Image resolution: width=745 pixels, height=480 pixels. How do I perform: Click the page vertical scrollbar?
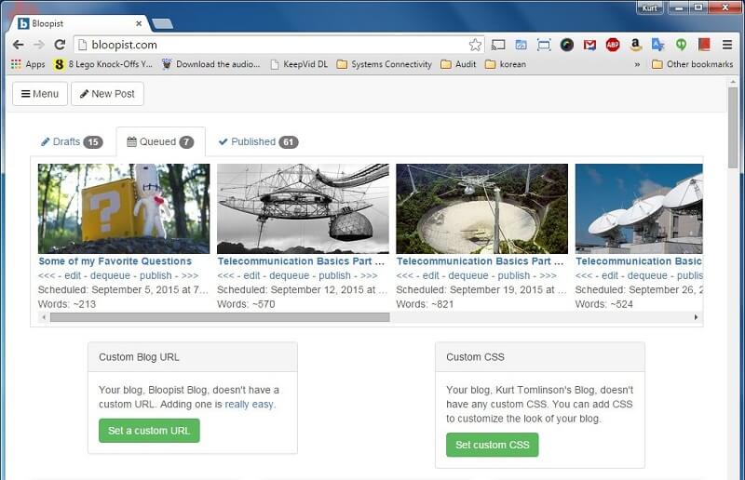tap(733, 127)
